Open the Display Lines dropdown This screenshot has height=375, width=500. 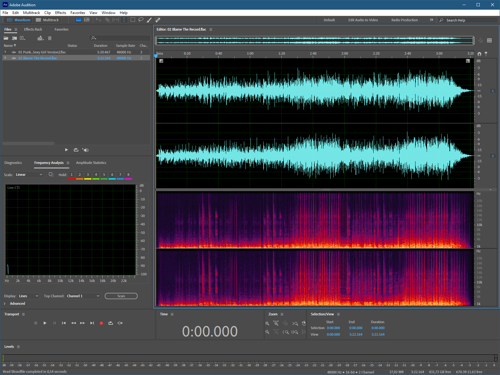tap(29, 296)
